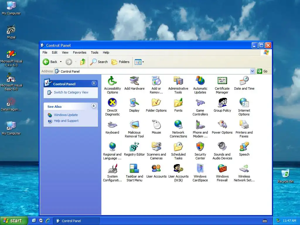Open the Tools menu

coord(95,52)
